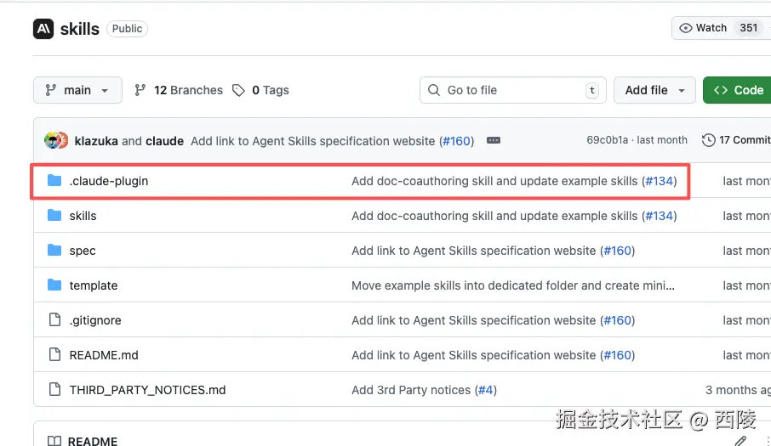Open claude's profile link
771x446 pixels.
pyautogui.click(x=165, y=141)
